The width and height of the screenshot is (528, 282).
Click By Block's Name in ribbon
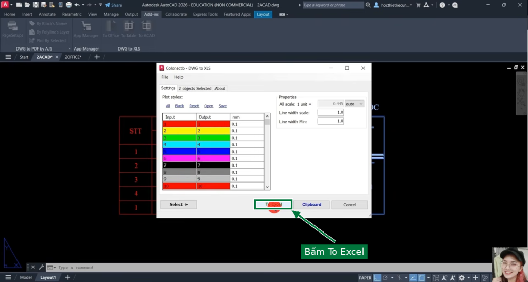coord(48,24)
